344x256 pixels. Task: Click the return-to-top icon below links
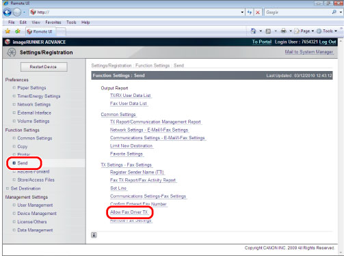click(x=94, y=235)
